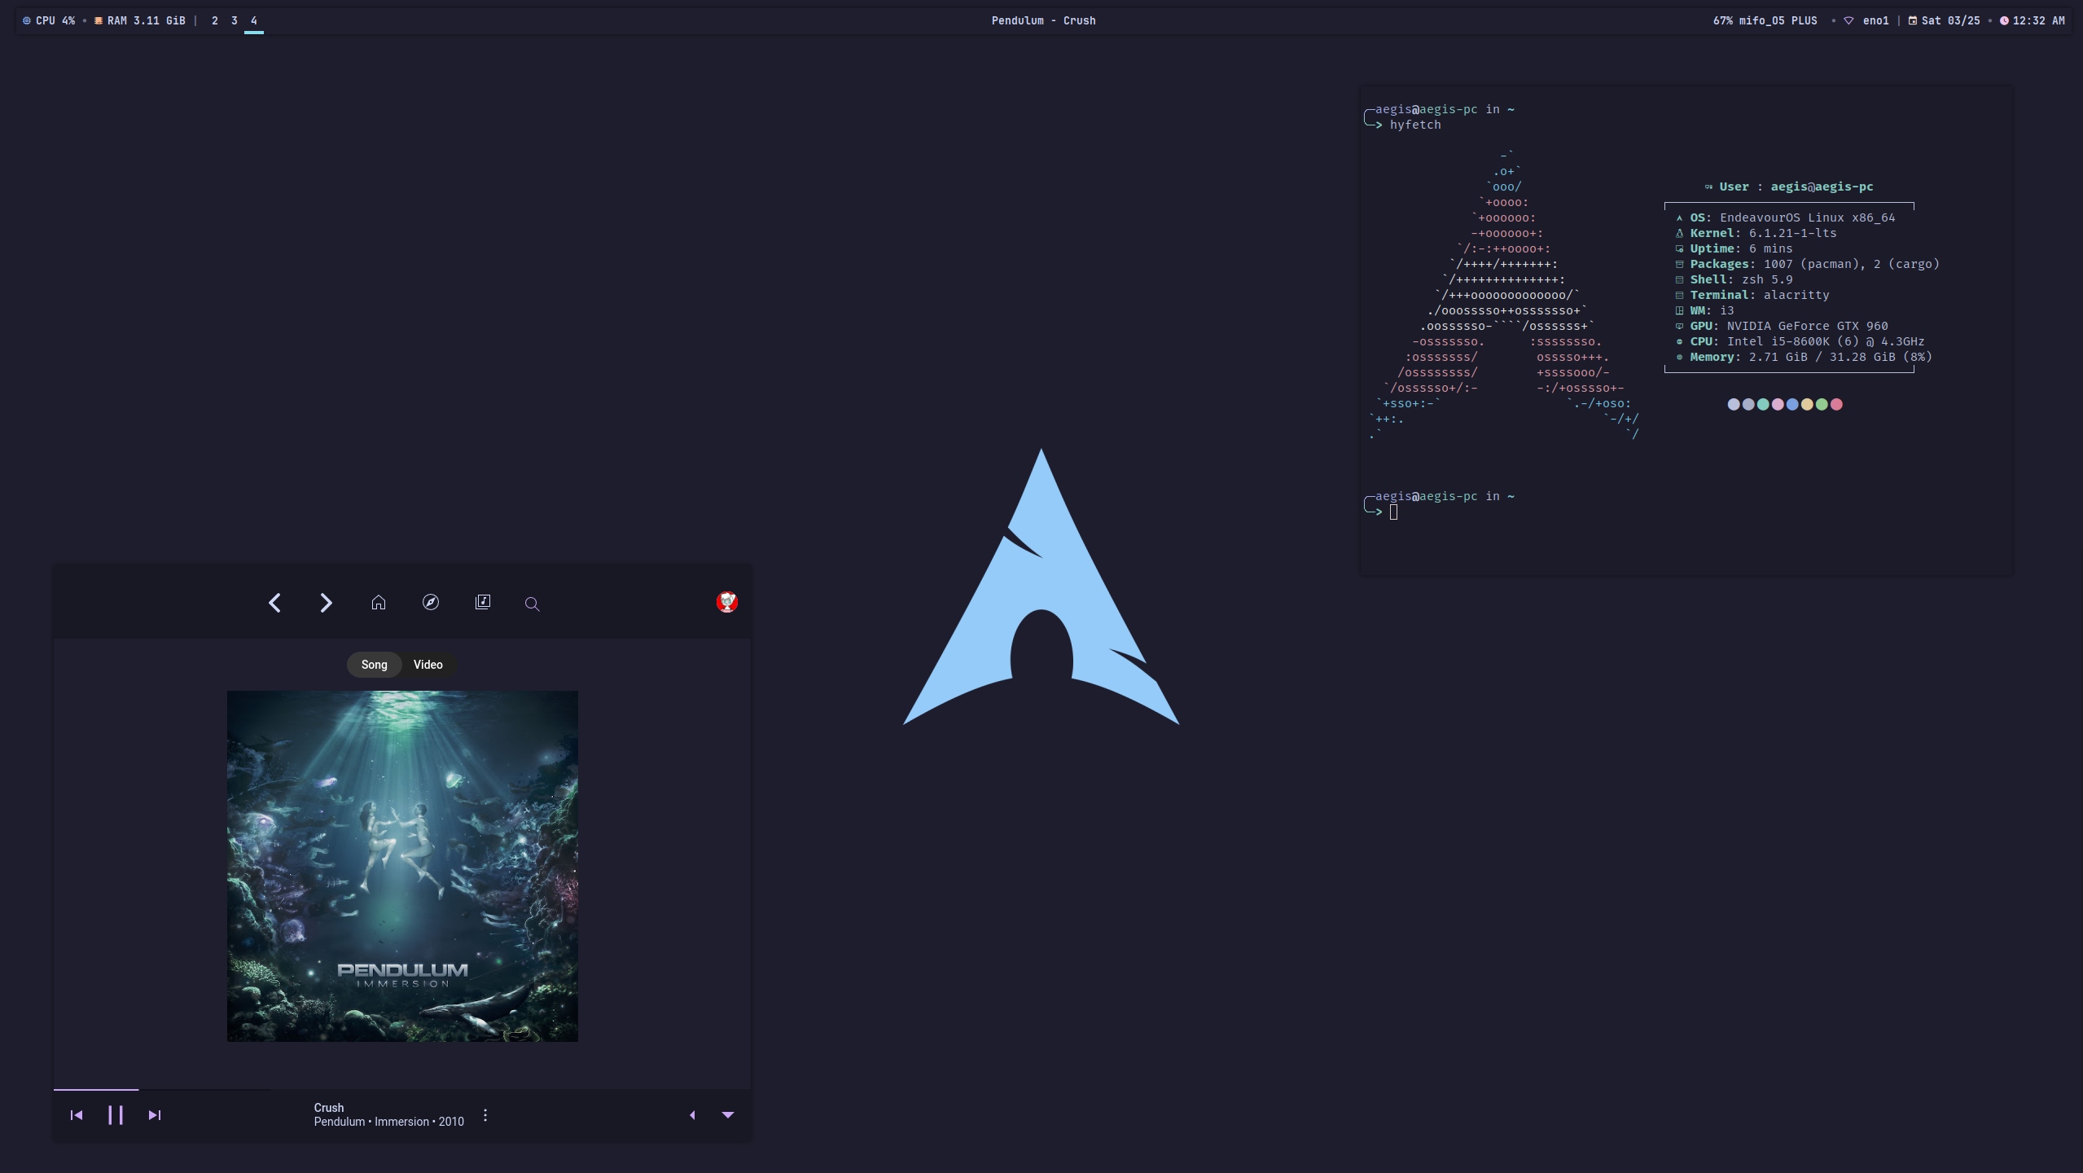Open your profile avatar menu

pyautogui.click(x=725, y=602)
